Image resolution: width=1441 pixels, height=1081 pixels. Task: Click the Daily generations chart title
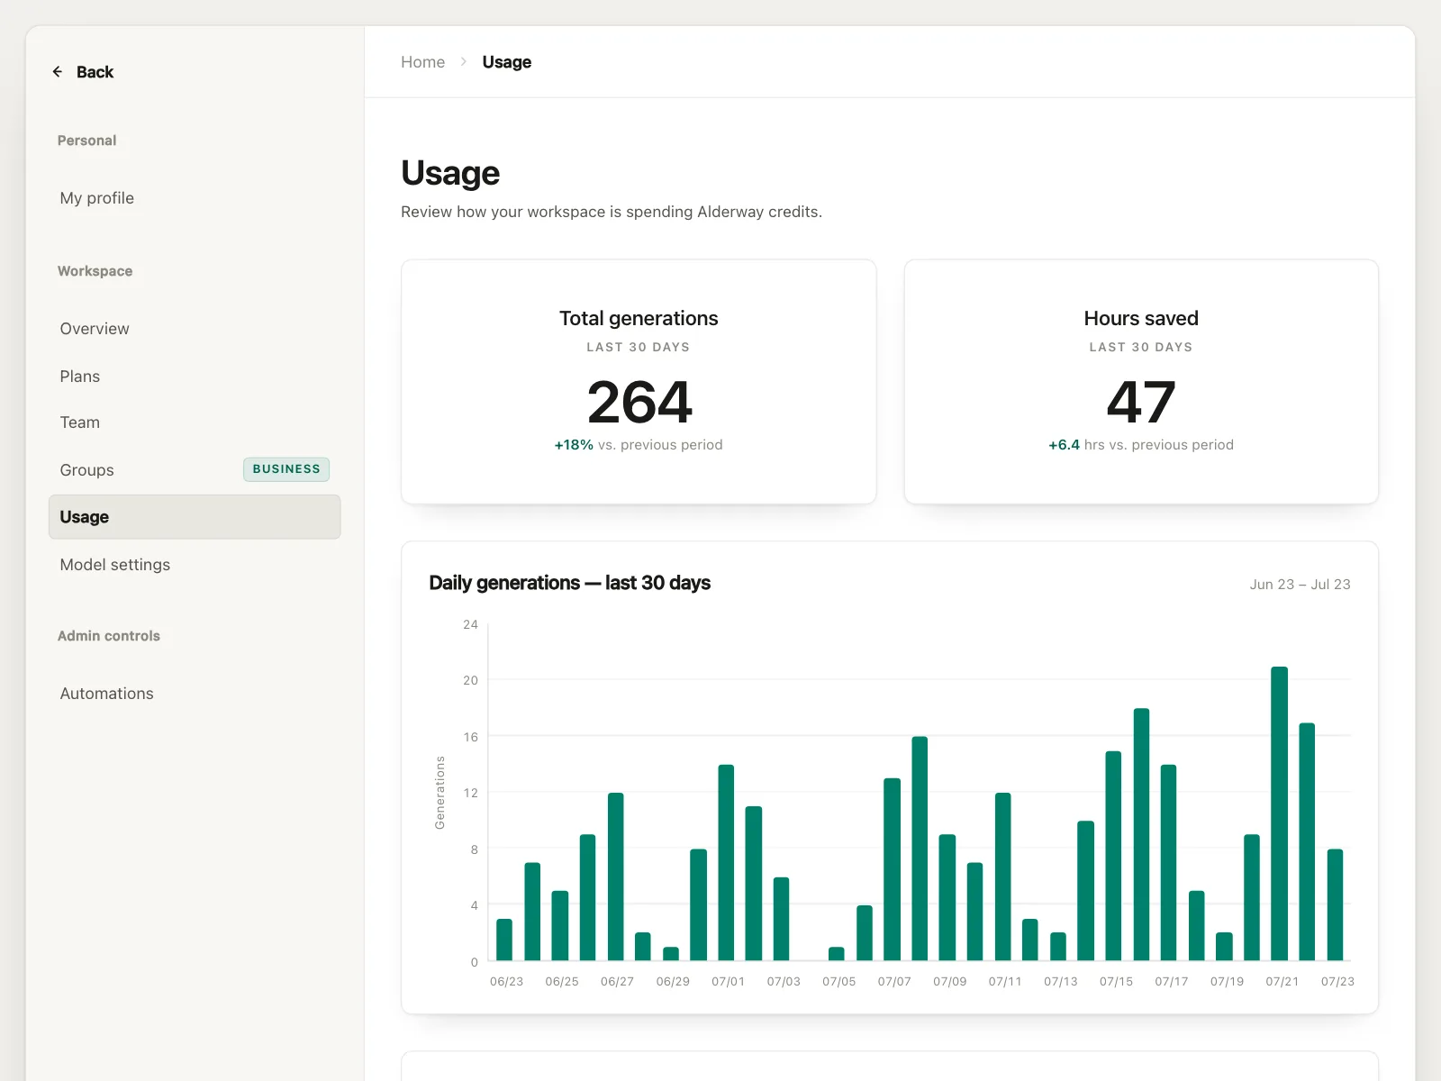[569, 583]
